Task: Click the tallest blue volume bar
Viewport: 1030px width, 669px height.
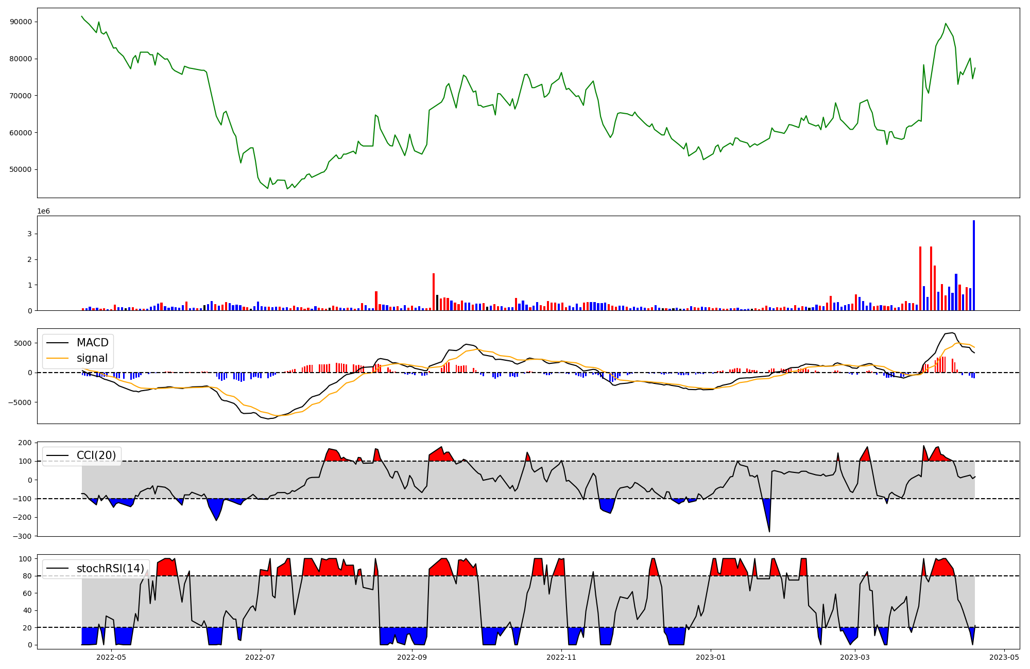Action: pos(973,266)
